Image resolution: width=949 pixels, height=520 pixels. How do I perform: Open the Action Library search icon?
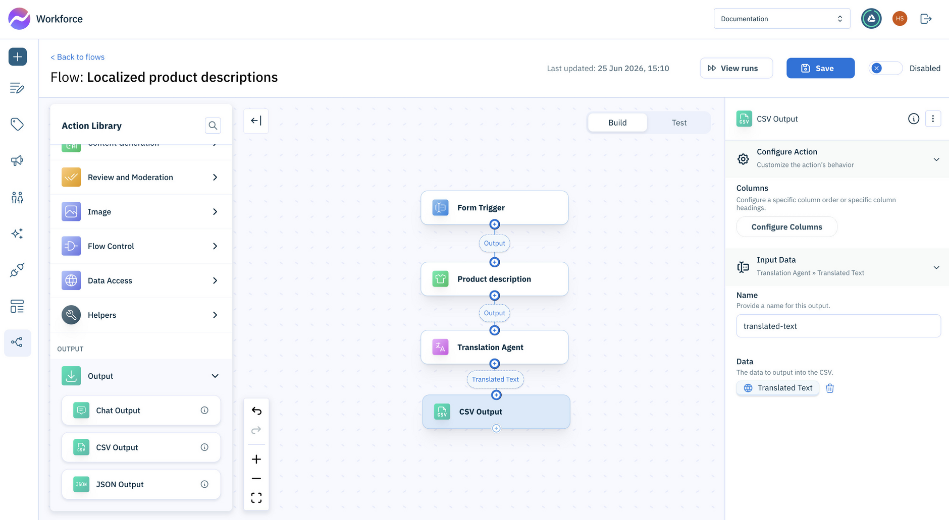pos(213,126)
